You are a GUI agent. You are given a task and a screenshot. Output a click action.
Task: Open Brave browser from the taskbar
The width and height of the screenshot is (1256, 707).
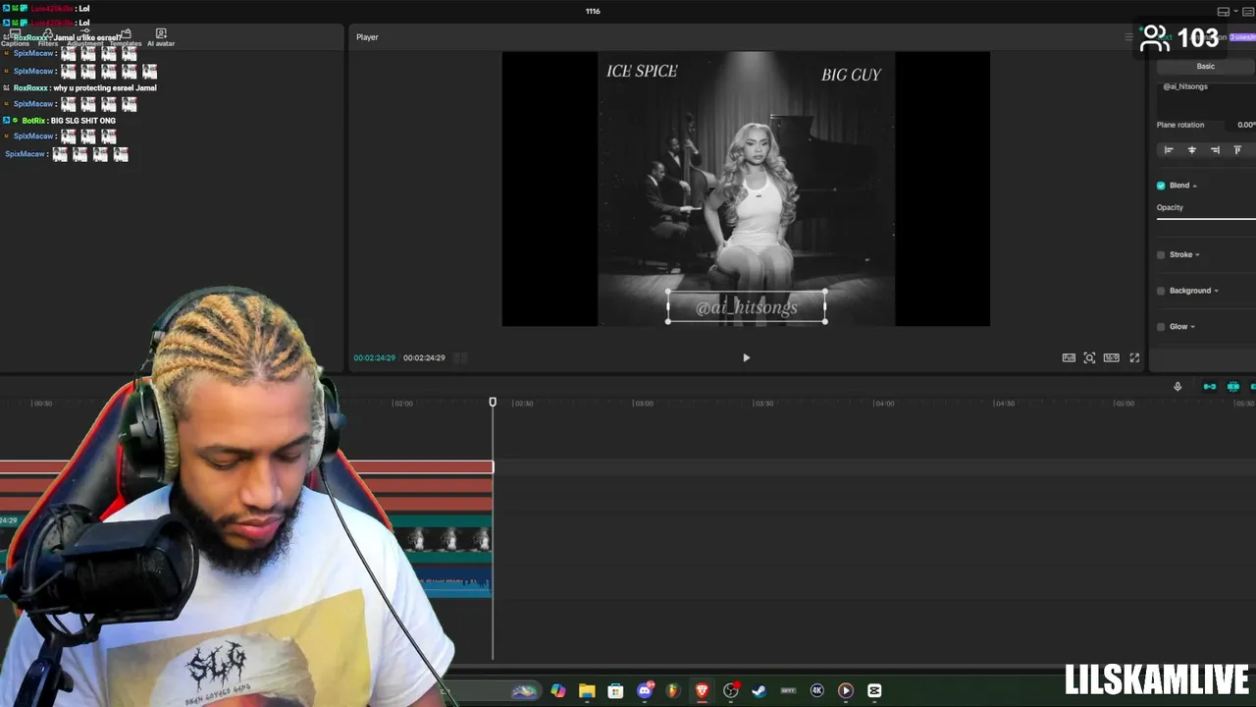click(x=702, y=691)
